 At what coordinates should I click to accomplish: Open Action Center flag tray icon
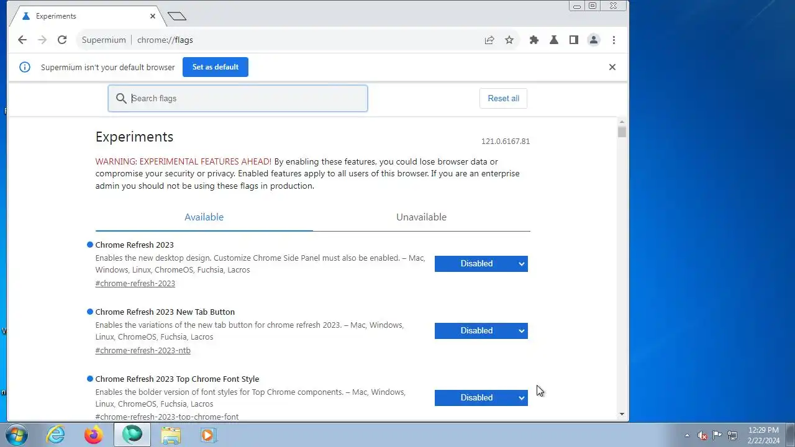[x=717, y=435]
